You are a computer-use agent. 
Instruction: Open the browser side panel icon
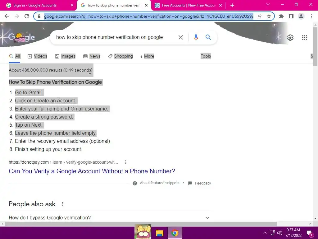click(x=291, y=16)
